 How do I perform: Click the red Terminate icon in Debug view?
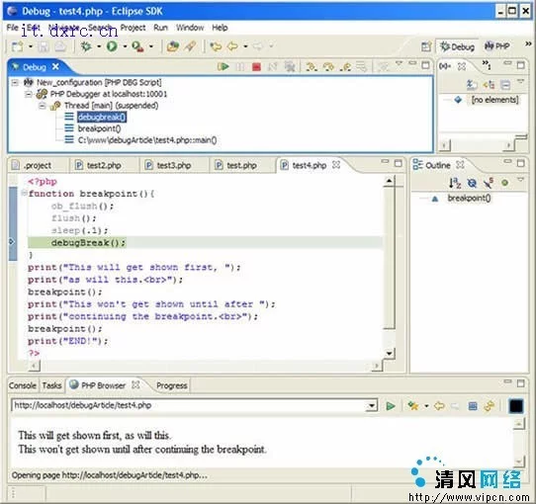point(256,66)
